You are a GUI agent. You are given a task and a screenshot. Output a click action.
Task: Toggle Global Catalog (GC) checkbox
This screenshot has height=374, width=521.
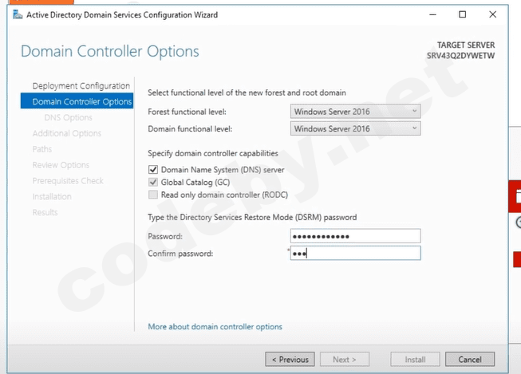153,182
